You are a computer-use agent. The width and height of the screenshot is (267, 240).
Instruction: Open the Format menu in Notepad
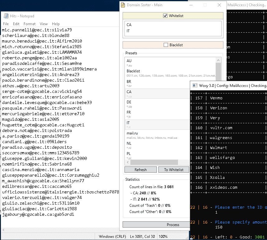coord(30,24)
